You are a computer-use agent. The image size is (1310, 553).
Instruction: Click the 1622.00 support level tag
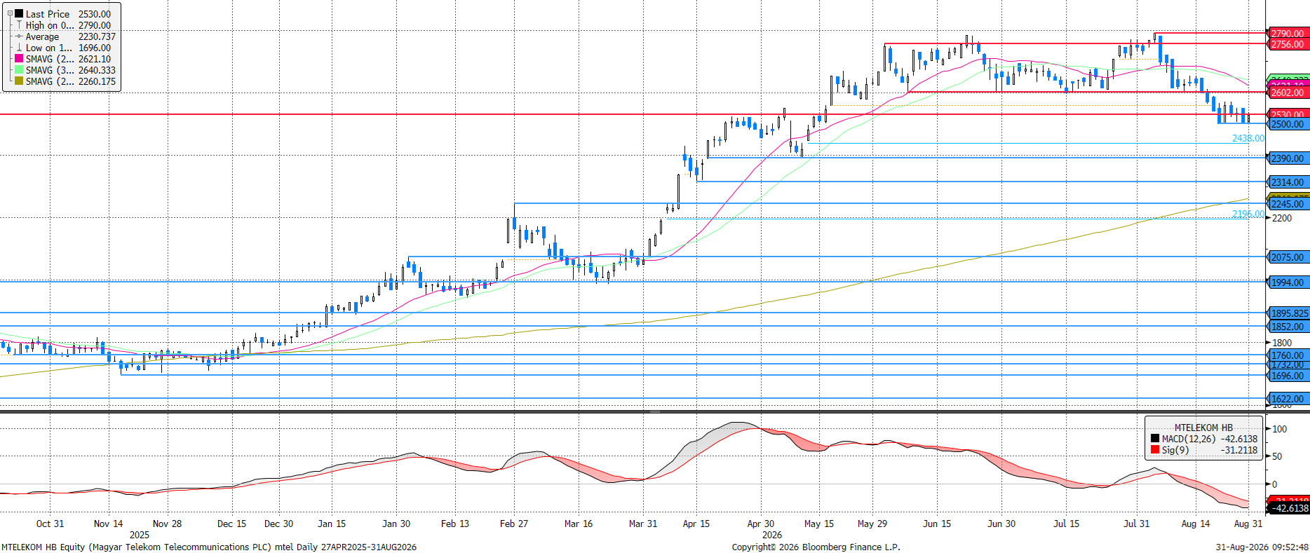tap(1287, 399)
